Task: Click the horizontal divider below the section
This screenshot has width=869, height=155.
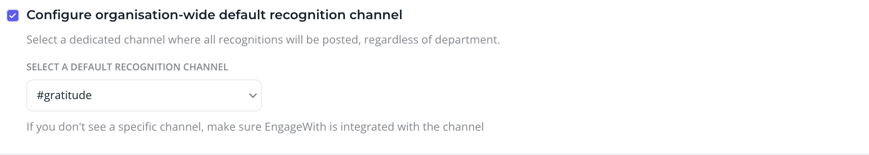Action: point(434,154)
